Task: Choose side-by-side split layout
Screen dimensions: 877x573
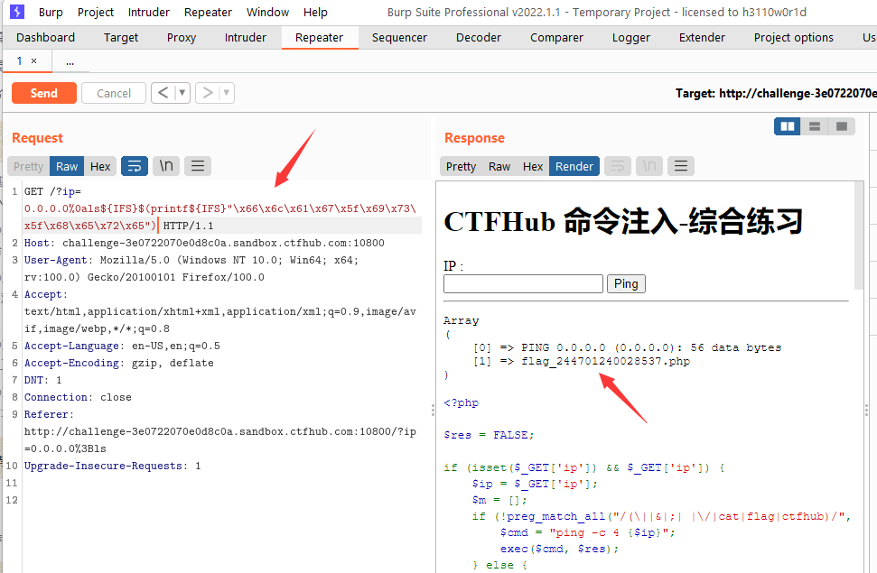Action: 788,126
